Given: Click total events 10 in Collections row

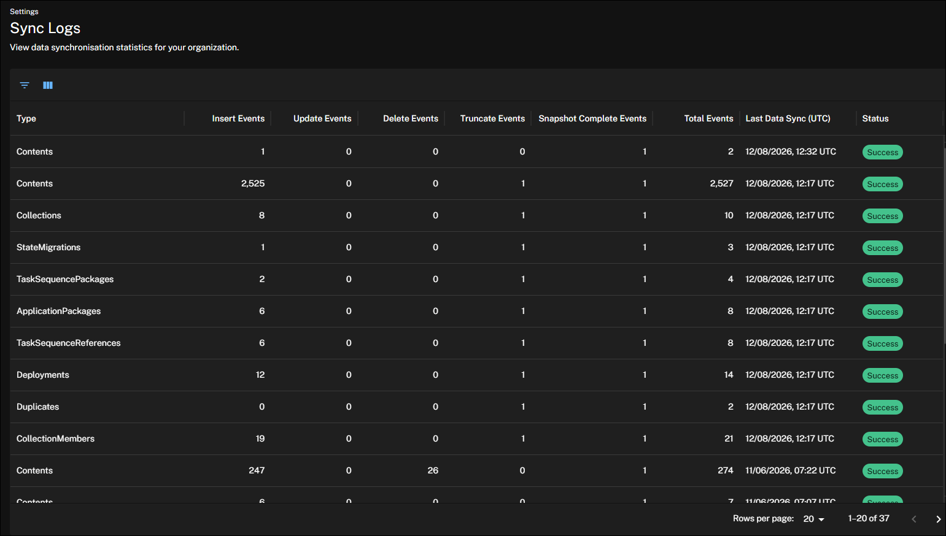Looking at the screenshot, I should (729, 215).
